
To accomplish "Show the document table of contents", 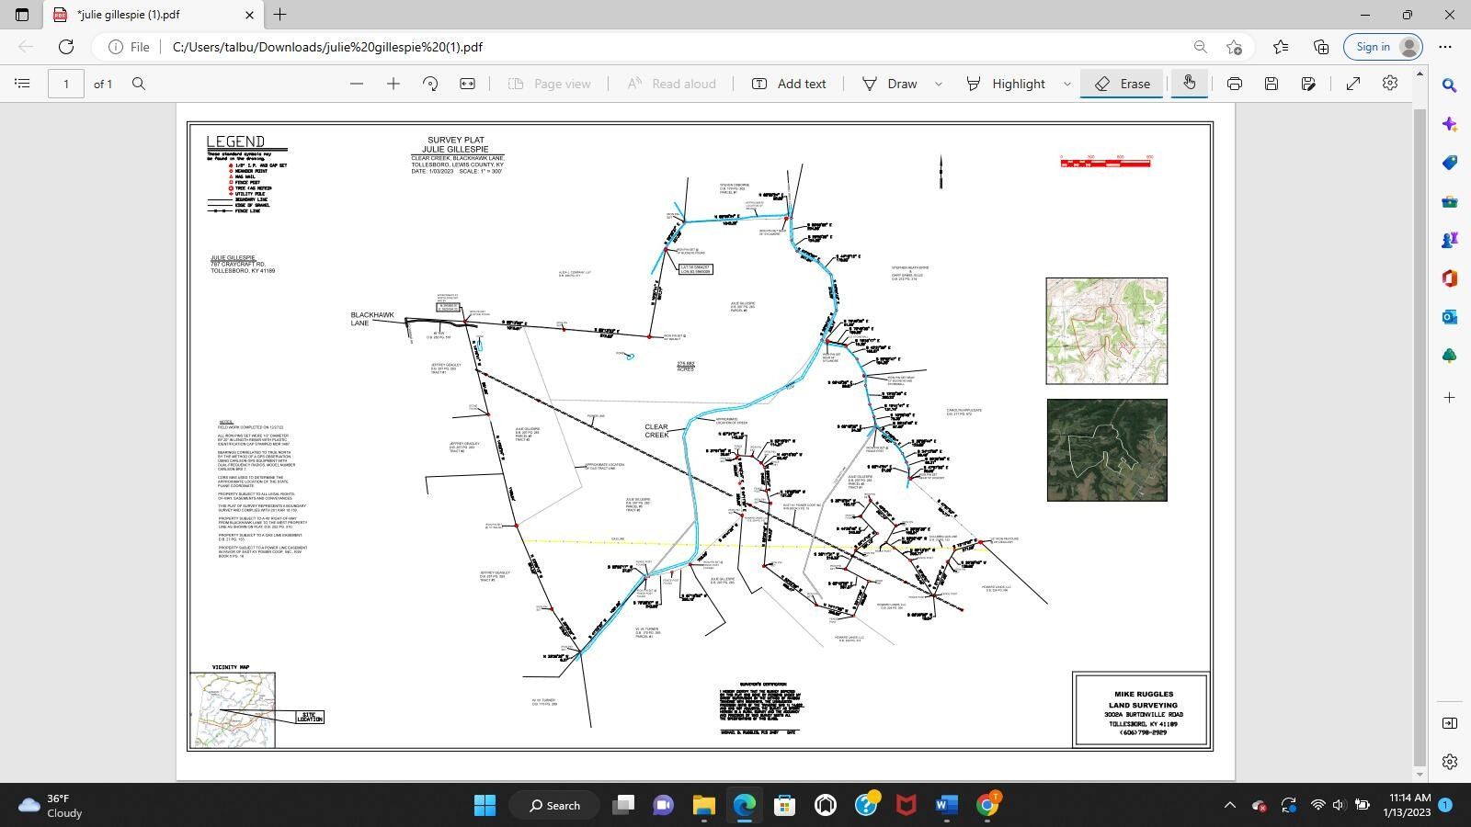I will pos(22,83).
